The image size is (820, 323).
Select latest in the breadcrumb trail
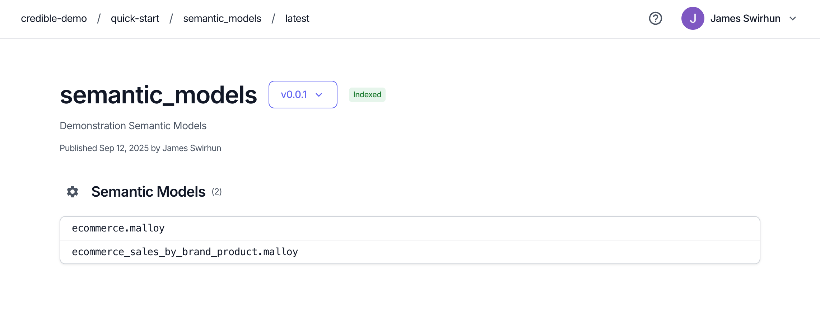point(297,18)
